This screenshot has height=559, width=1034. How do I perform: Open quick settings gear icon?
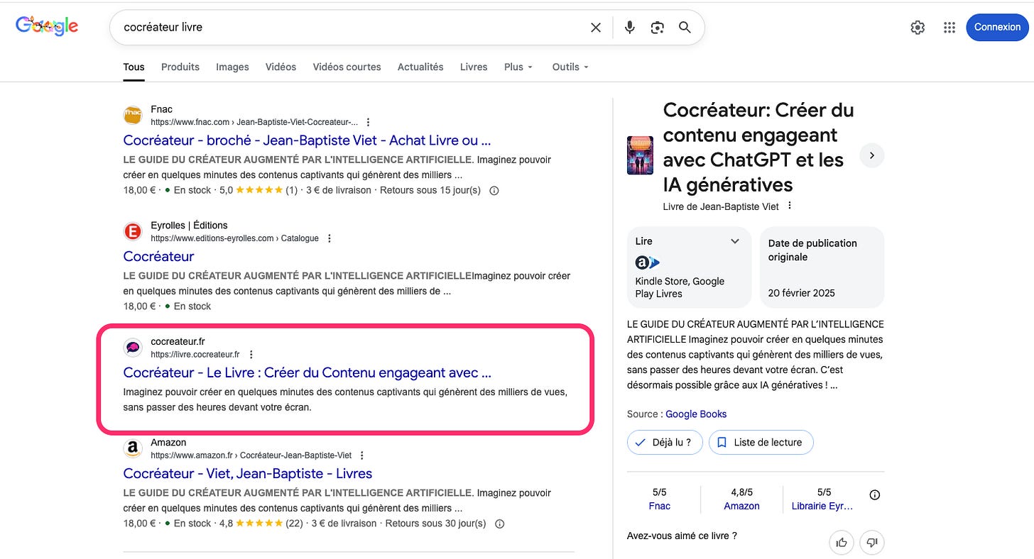(x=918, y=28)
